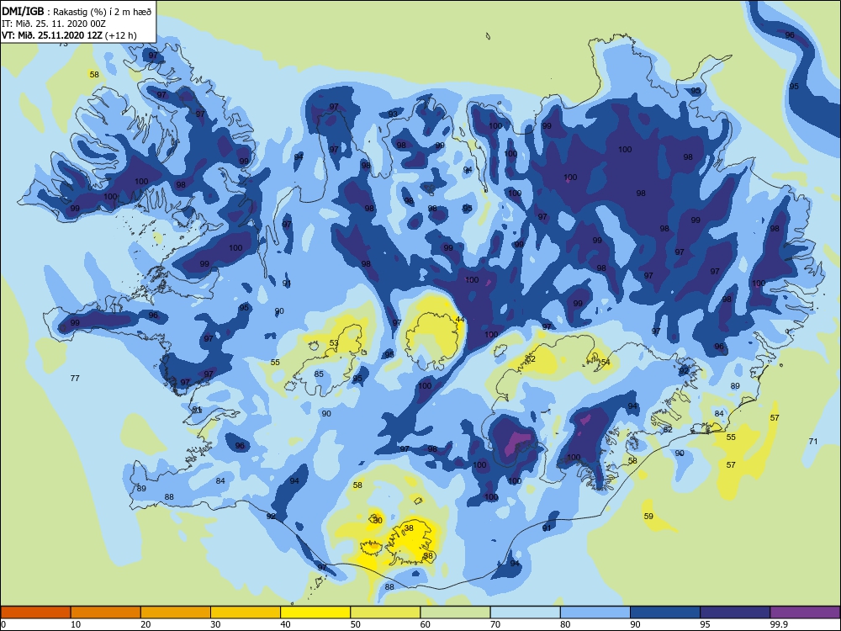Click the map humidity value 59
Image resolution: width=841 pixels, height=631 pixels.
(x=648, y=517)
